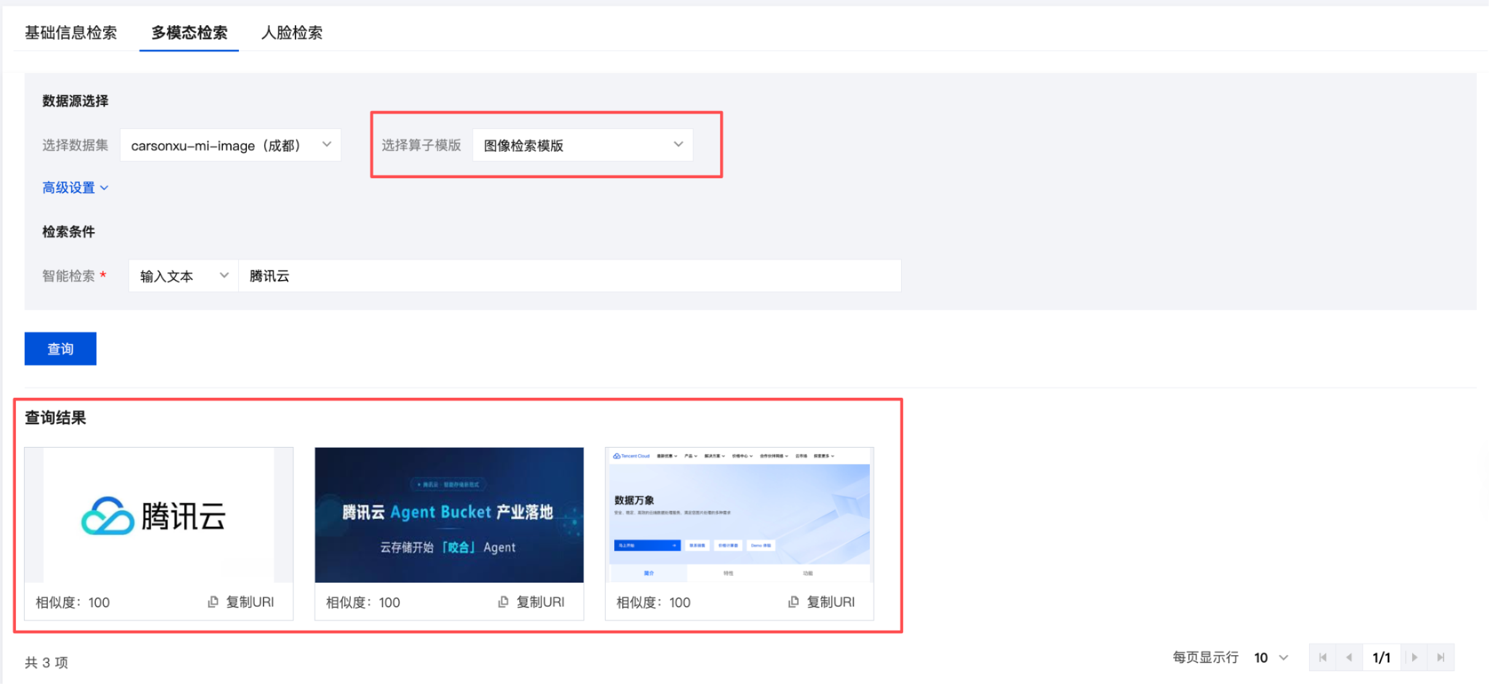Open the Agent Bucket 产业落地 result thumbnail
The width and height of the screenshot is (1489, 684).
(449, 515)
